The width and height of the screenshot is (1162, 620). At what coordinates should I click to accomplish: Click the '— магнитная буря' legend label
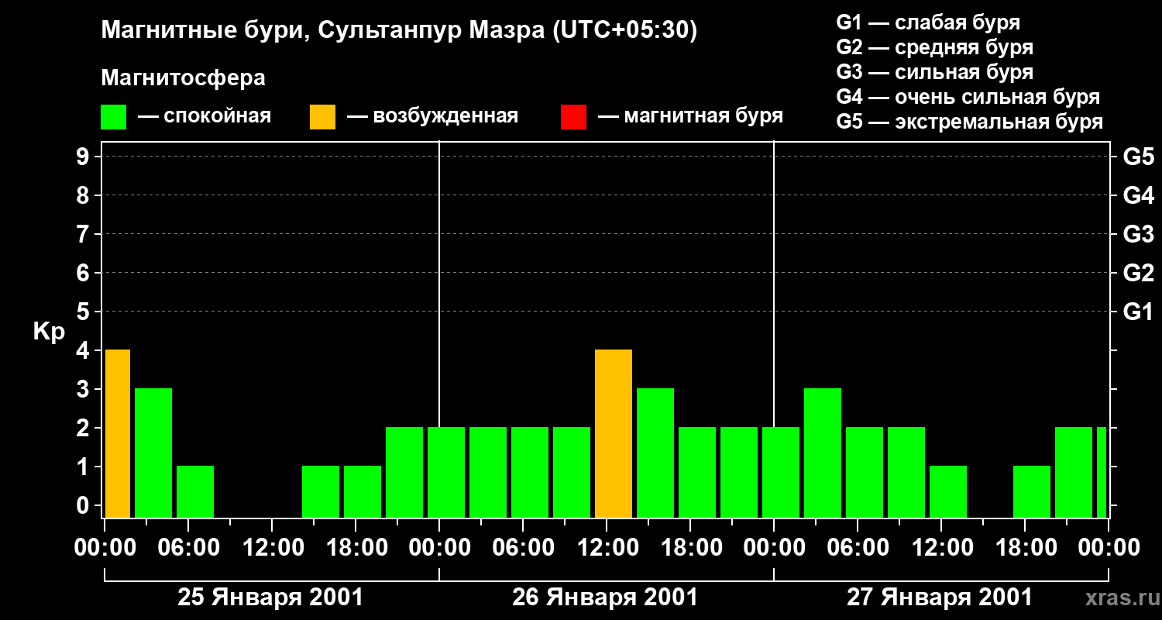tap(691, 116)
